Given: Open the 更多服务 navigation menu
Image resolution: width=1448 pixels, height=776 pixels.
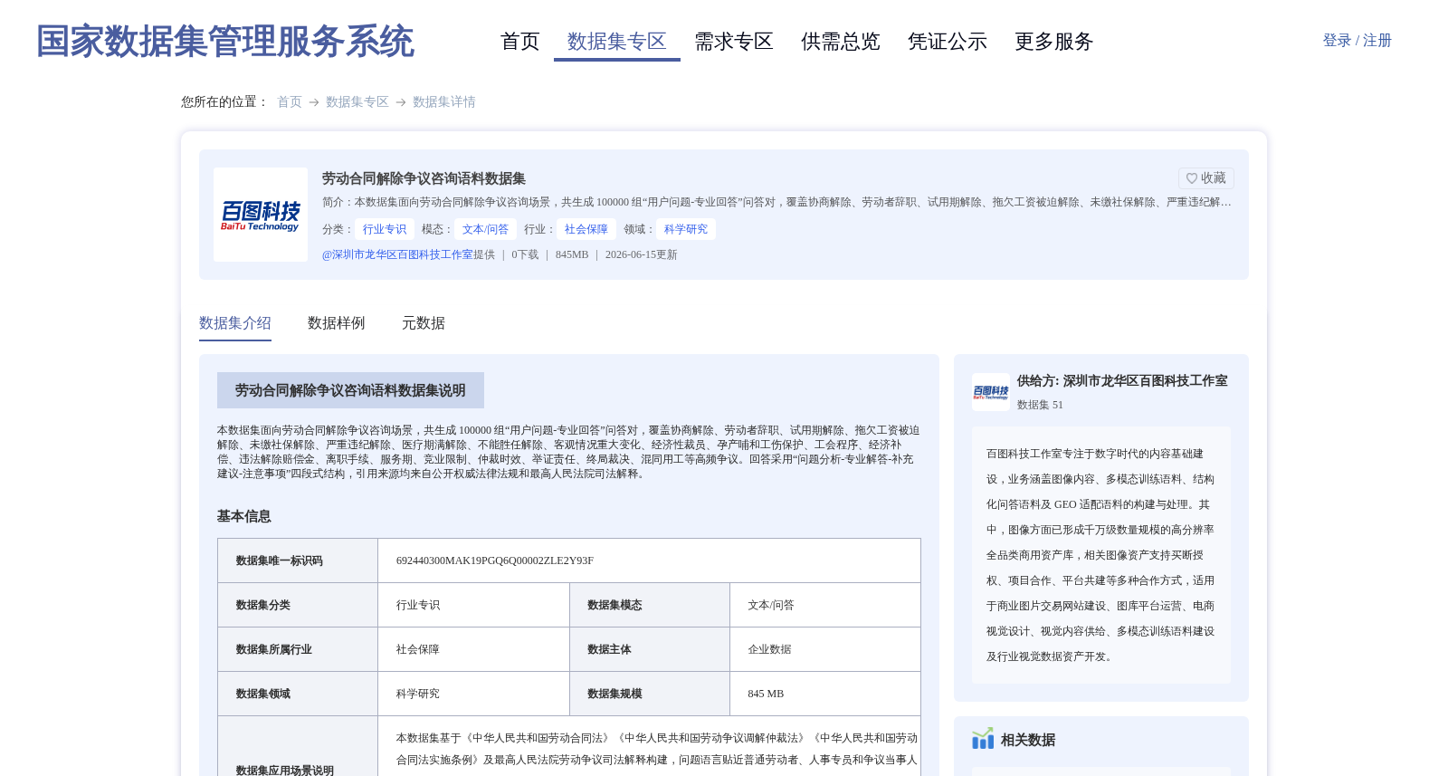Looking at the screenshot, I should point(1053,42).
